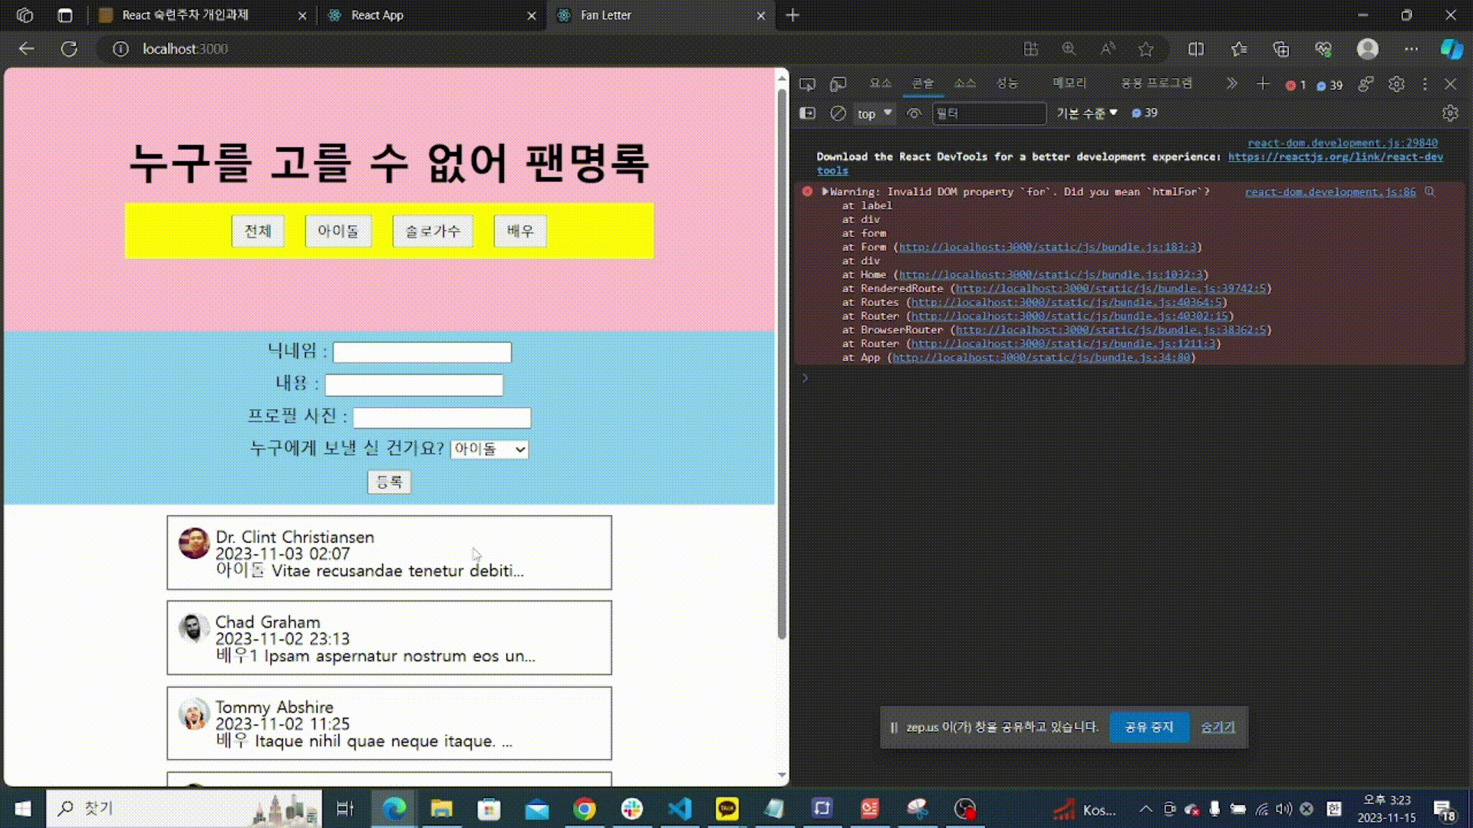The image size is (1473, 828).
Task: Toggle live expression eye icon
Action: click(x=913, y=113)
